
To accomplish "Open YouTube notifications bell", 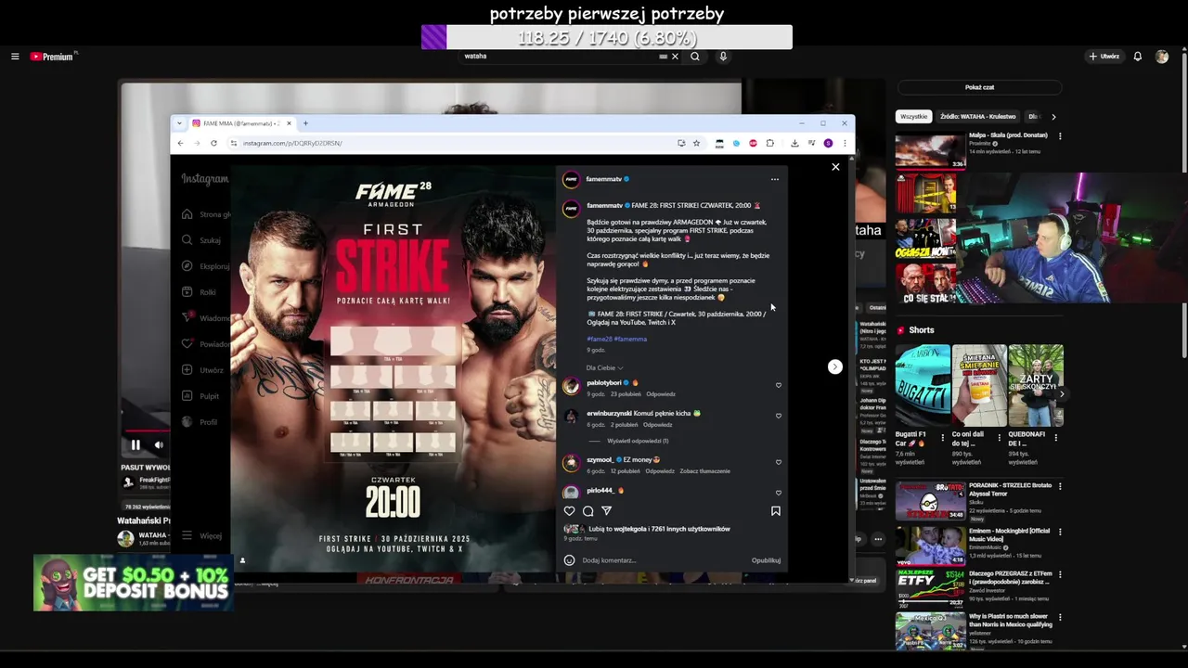I will pyautogui.click(x=1138, y=57).
